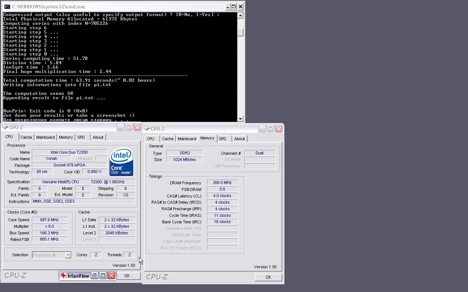Open Cache tab in Memory window
The width and height of the screenshot is (468, 292).
pyautogui.click(x=167, y=139)
